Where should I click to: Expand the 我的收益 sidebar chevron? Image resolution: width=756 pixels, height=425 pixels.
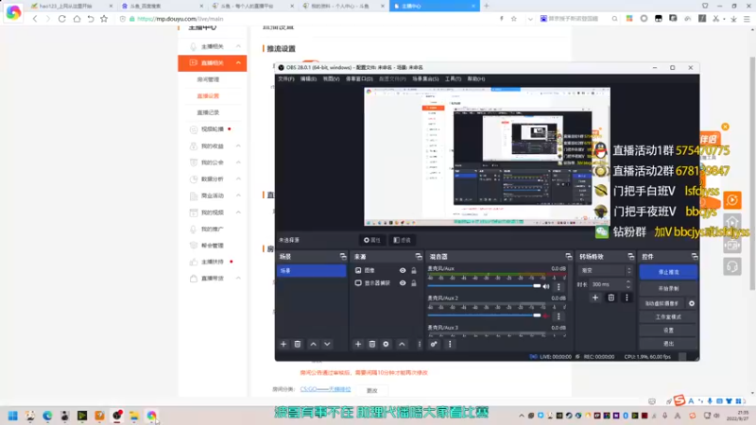pos(238,146)
